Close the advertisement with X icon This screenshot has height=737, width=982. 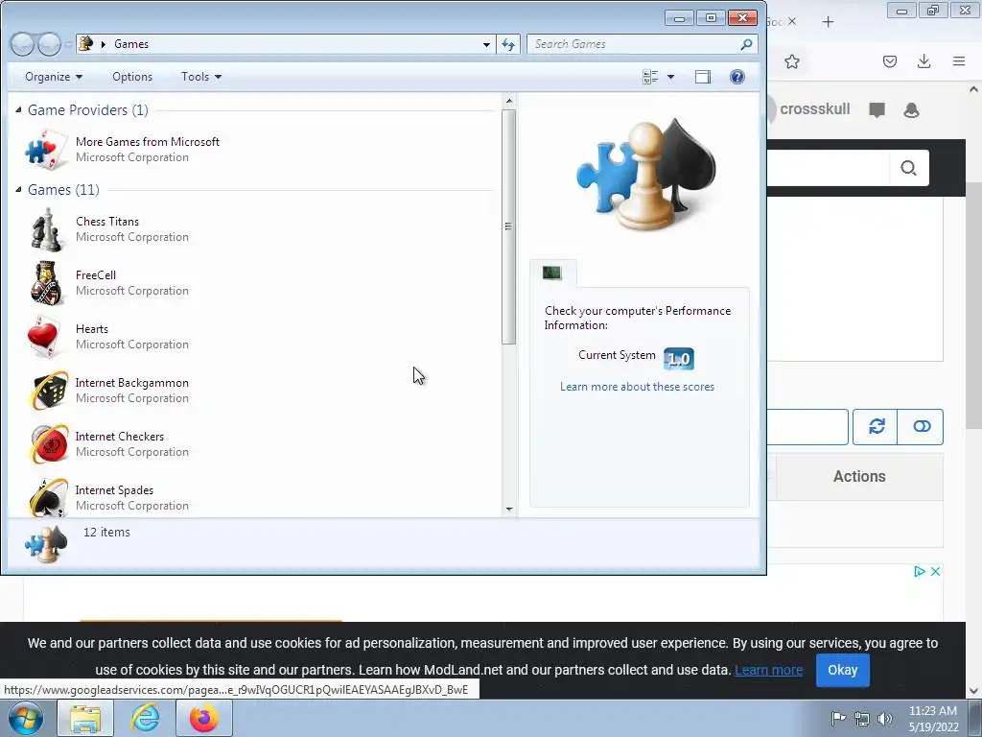(x=935, y=572)
